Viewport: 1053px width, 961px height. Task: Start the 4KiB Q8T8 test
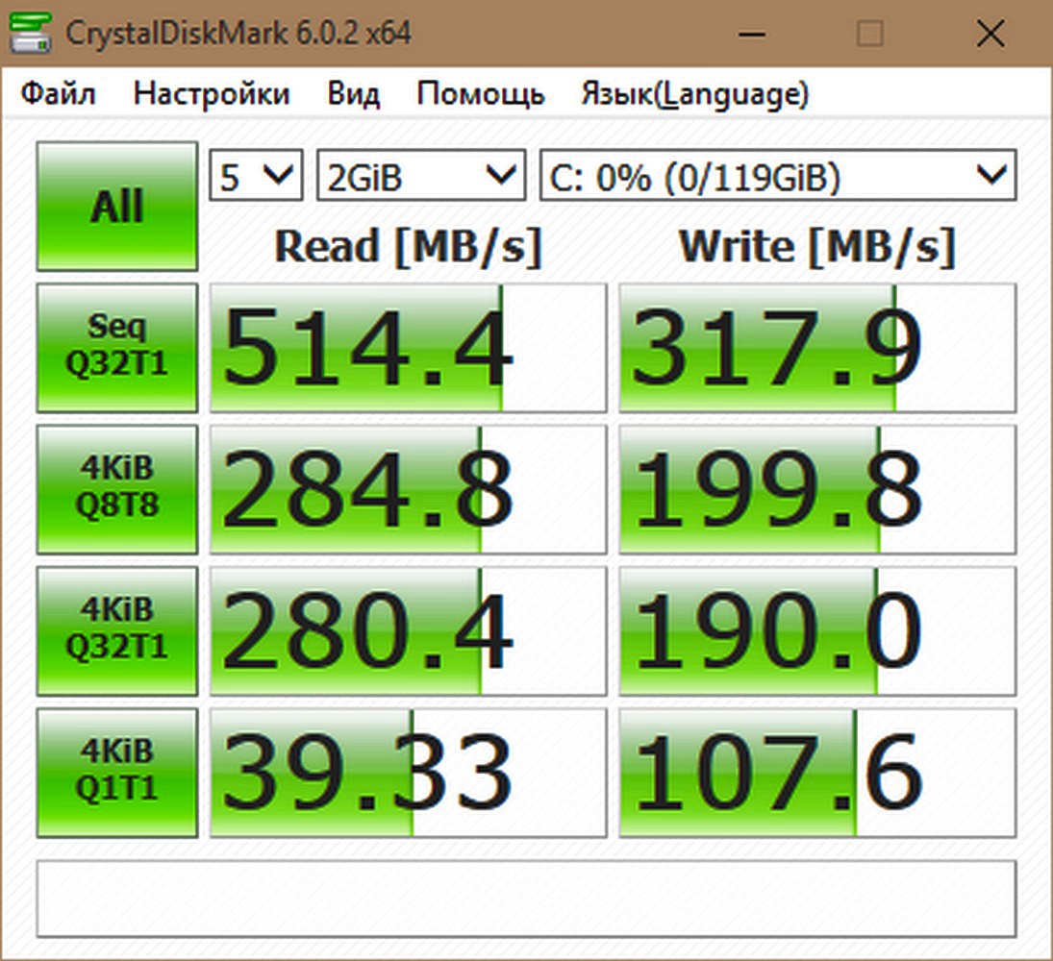[115, 488]
